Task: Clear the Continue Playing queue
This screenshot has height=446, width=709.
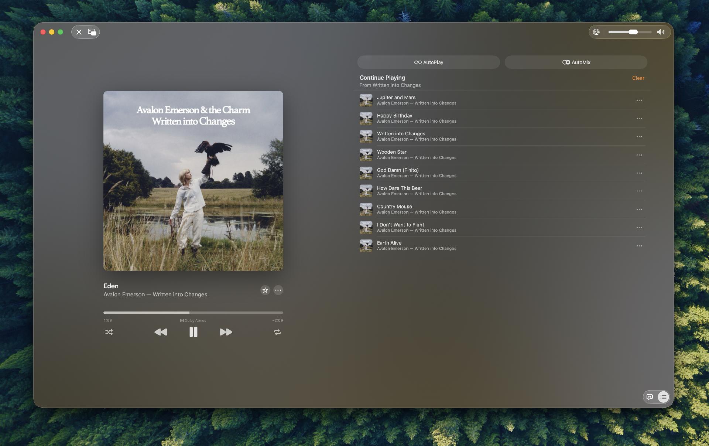Action: 638,78
